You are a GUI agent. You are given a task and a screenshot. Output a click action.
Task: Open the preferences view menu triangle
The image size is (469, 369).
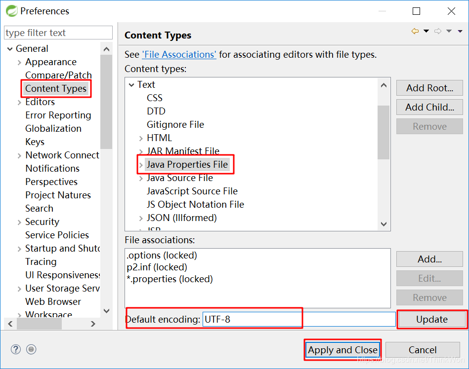click(x=460, y=31)
